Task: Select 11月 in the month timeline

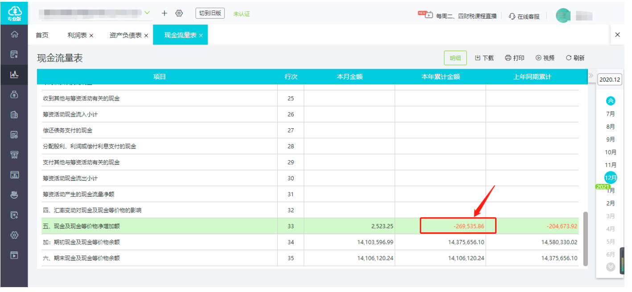Action: [x=611, y=165]
